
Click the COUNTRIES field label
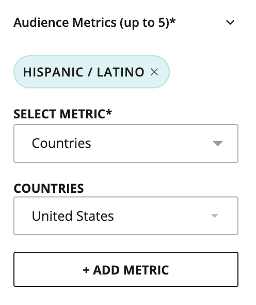click(49, 188)
